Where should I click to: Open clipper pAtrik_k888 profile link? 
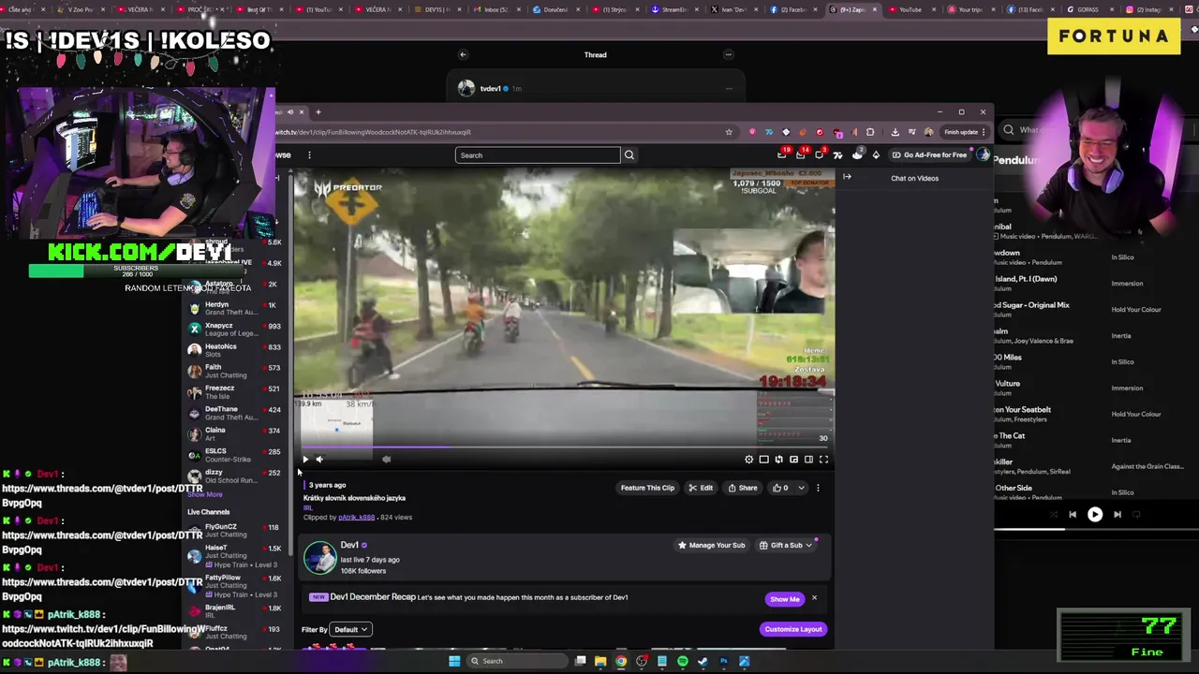[356, 517]
